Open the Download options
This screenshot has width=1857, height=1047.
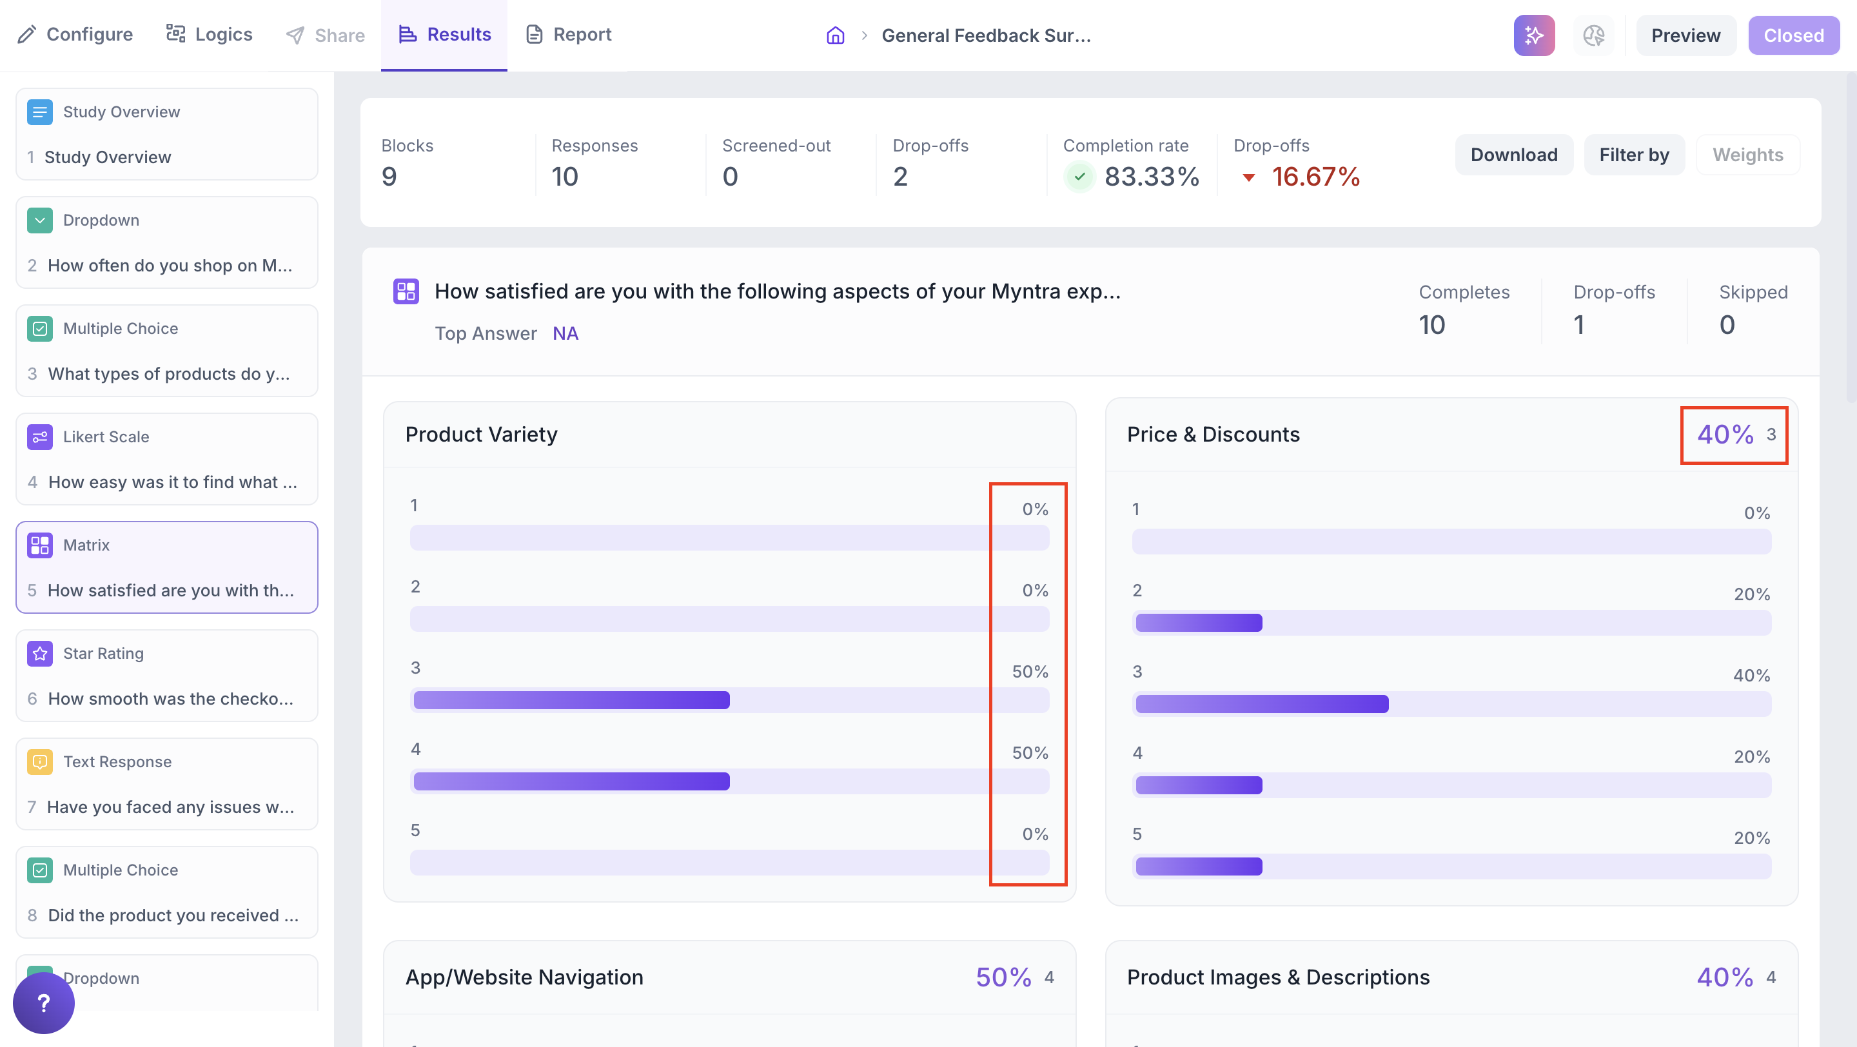(x=1513, y=155)
